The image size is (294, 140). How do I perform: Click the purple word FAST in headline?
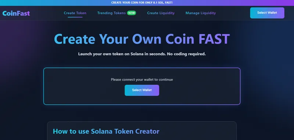coord(214,39)
